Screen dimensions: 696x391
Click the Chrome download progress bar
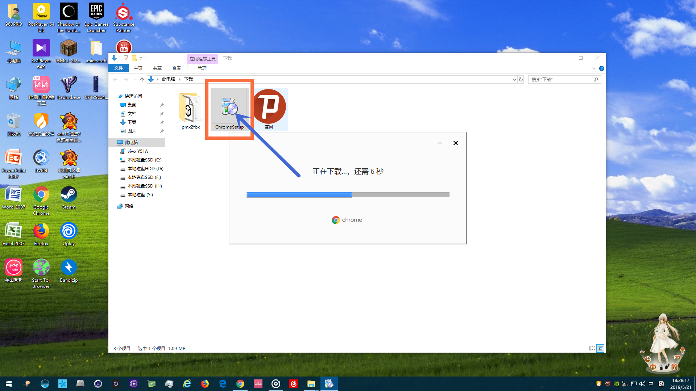(348, 195)
